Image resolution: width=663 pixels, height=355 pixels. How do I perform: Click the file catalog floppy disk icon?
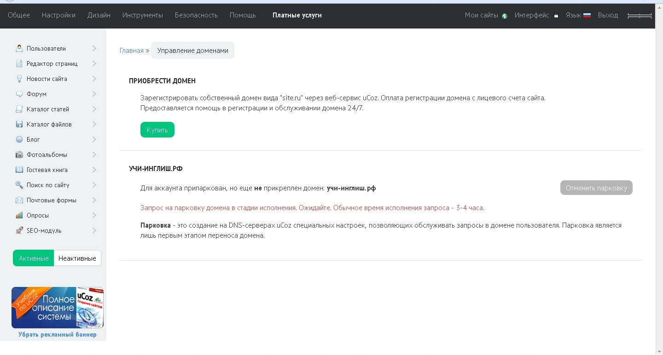(x=19, y=124)
